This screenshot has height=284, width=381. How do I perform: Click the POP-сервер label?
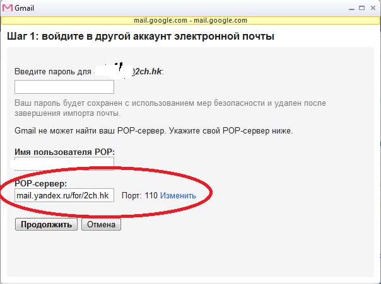click(41, 184)
